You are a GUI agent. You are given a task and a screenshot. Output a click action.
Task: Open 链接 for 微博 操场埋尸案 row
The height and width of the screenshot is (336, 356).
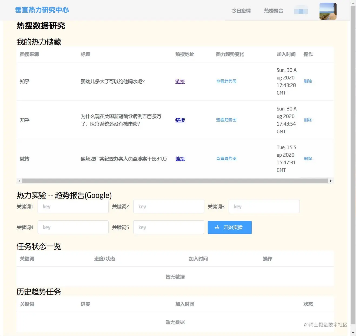(x=180, y=159)
